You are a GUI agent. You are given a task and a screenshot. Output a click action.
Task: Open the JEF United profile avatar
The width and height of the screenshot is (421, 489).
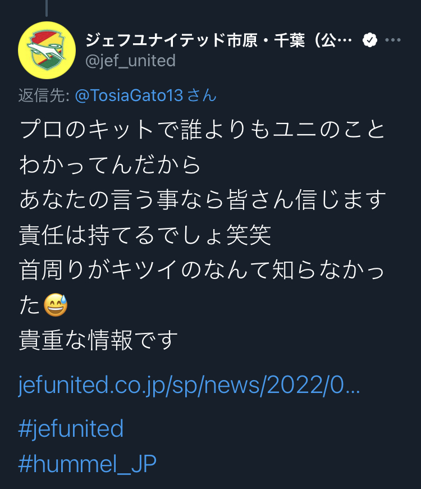[47, 50]
